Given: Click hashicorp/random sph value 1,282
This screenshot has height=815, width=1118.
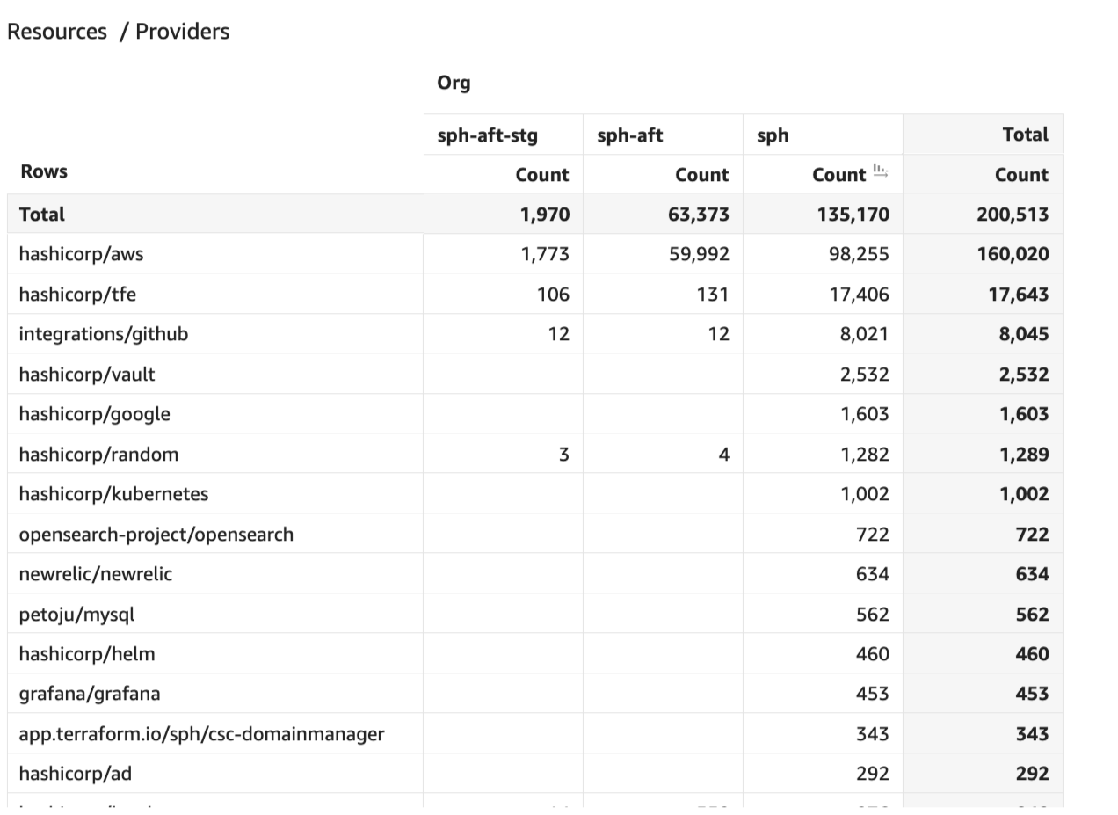Looking at the screenshot, I should (x=864, y=455).
